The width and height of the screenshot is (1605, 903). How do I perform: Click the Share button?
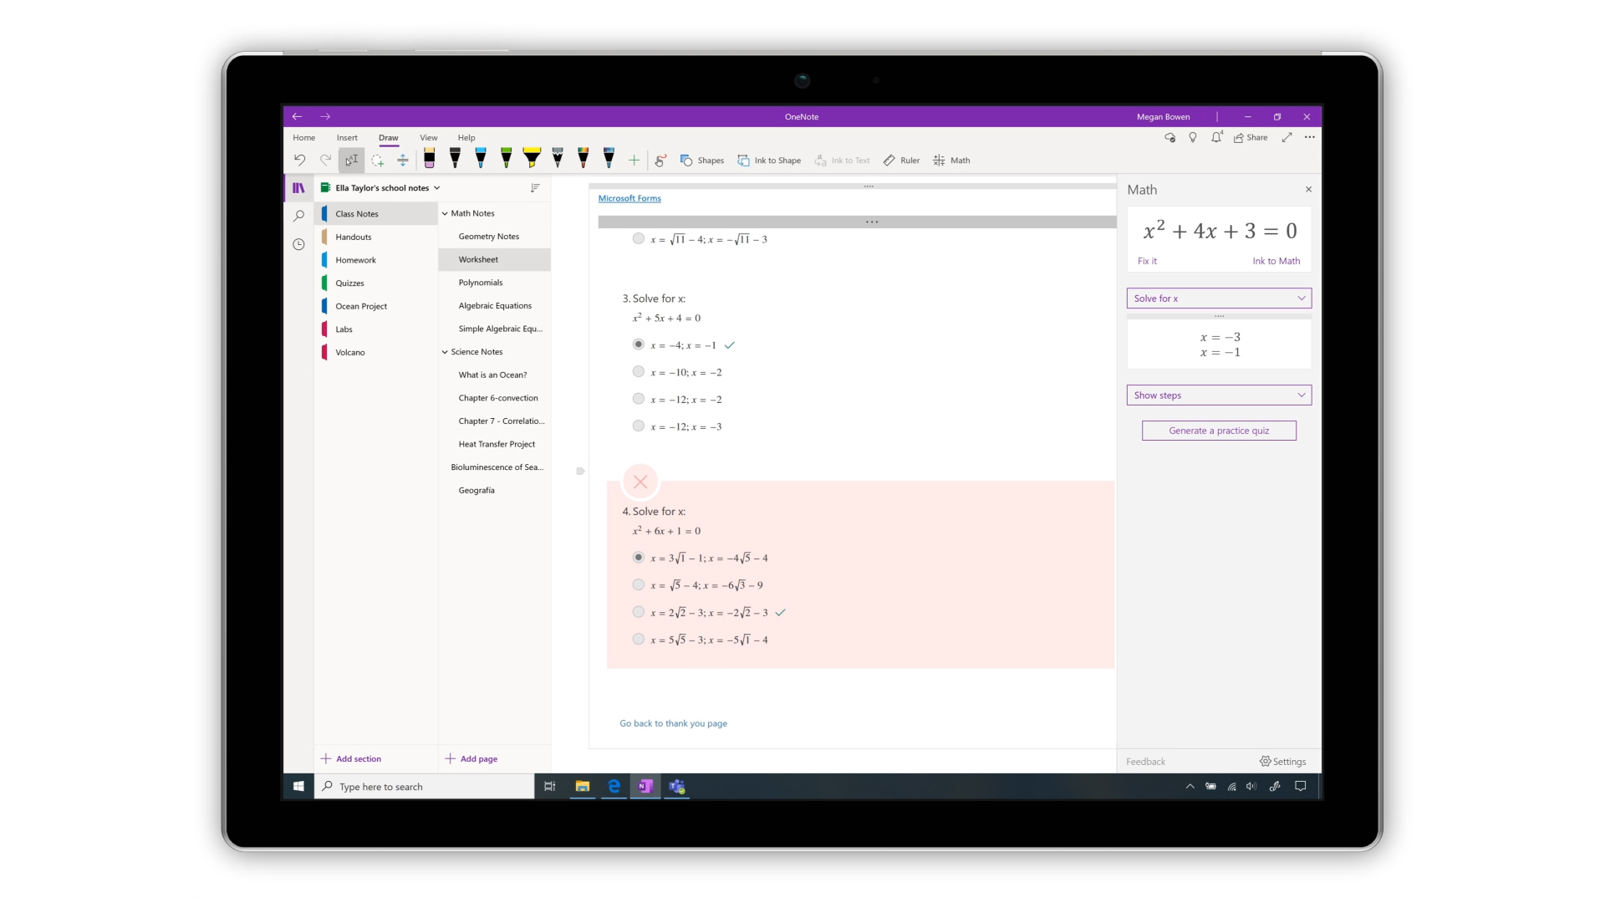click(x=1251, y=137)
